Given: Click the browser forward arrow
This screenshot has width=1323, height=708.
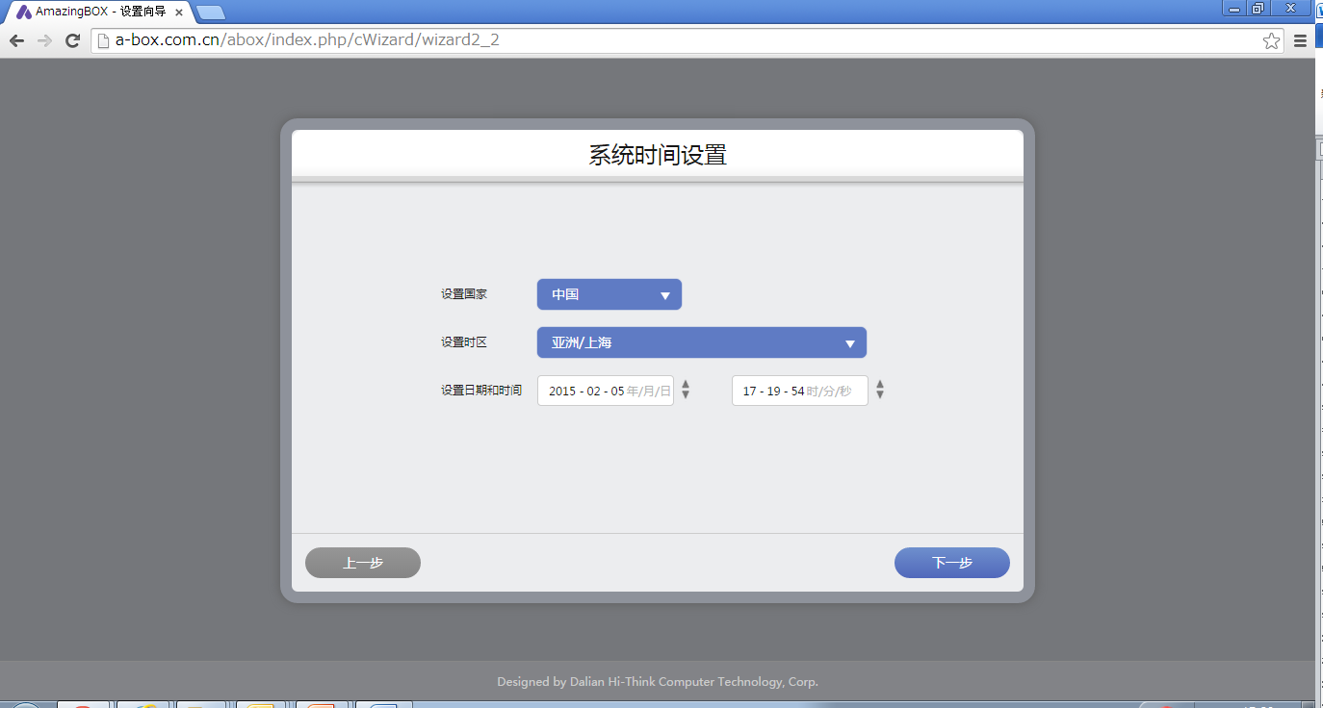Looking at the screenshot, I should [44, 40].
